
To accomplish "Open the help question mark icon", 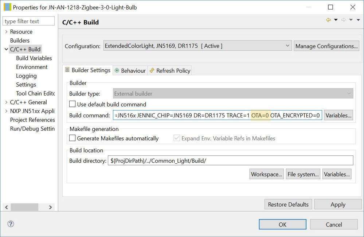I will 11,224.
